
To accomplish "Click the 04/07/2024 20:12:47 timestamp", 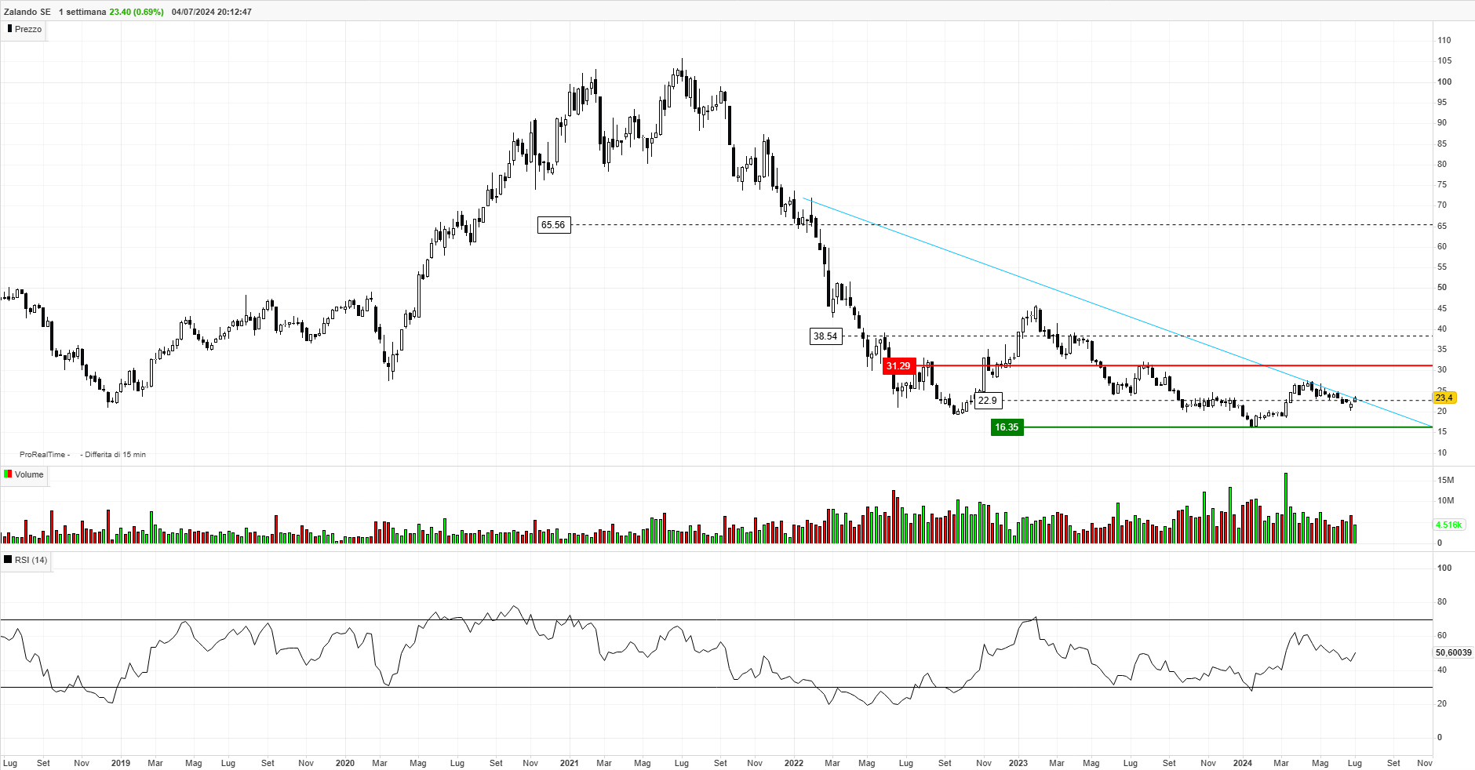I will pyautogui.click(x=212, y=12).
